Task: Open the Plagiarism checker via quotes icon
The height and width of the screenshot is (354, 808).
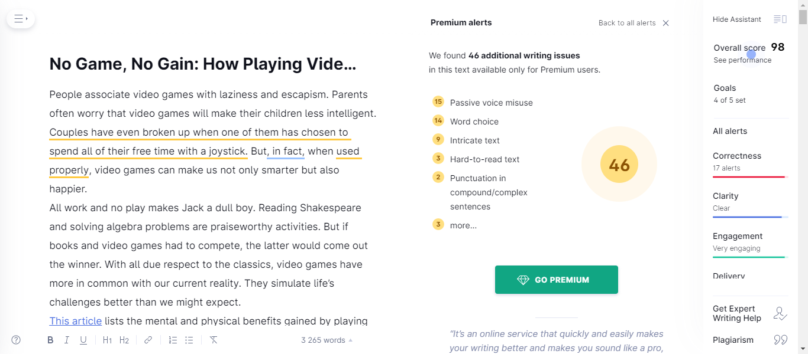Action: (x=780, y=339)
